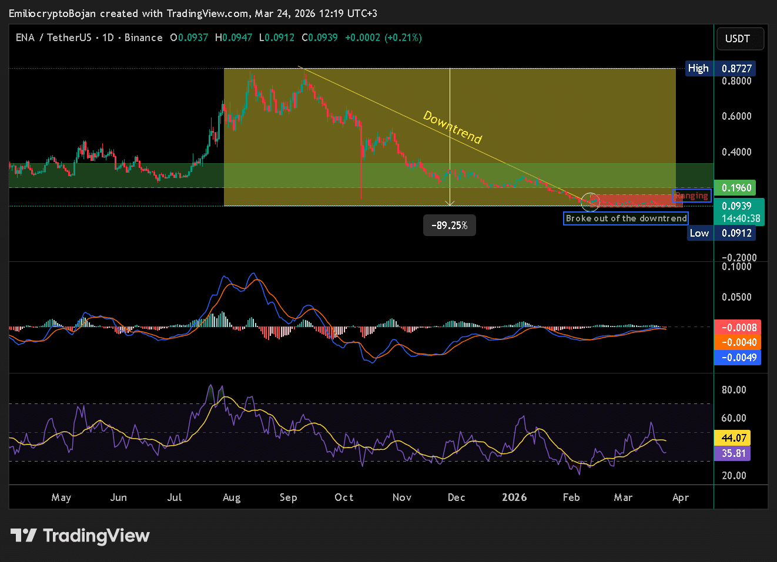Select the red Ranging label box
Screen dimensions: 777x562
point(692,196)
